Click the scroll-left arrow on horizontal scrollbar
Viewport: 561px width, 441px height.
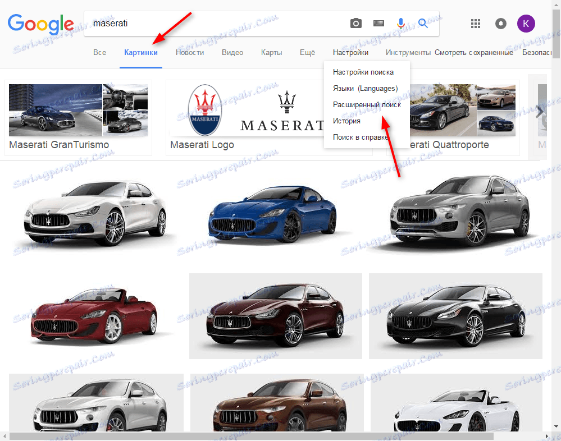pyautogui.click(x=4, y=437)
